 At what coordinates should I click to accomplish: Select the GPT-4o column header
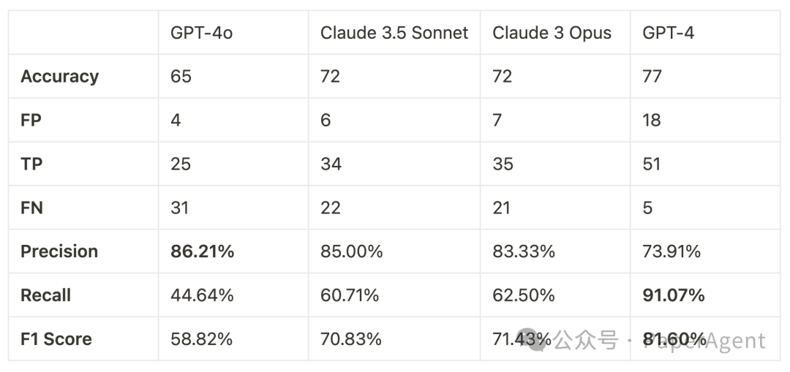point(201,33)
